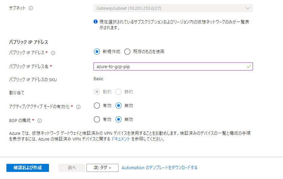
Task: Click the blue information icon in the notice
Action: [x=96, y=22]
